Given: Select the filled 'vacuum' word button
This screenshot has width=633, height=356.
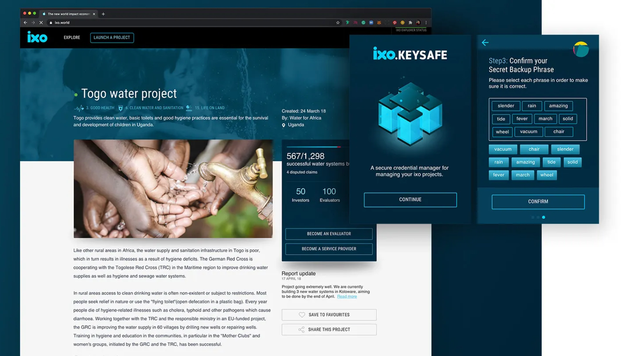Looking at the screenshot, I should [503, 149].
